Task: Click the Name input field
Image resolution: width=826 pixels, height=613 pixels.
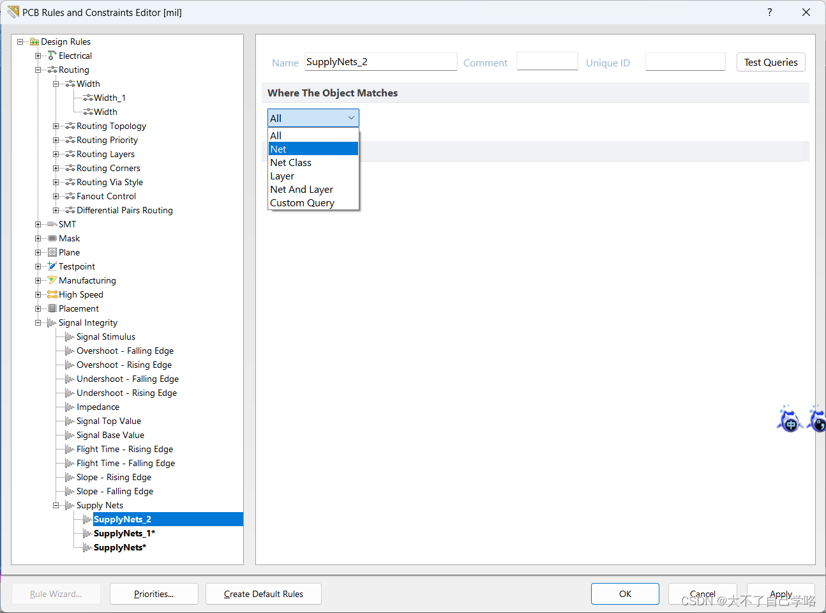Action: 380,62
